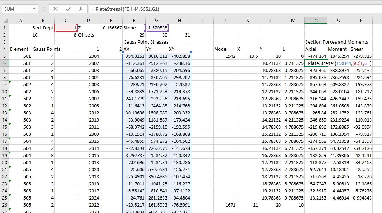The height and width of the screenshot is (213, 382).
Task: Click the three-dot name box resize handle
Action: click(x=43, y=9)
